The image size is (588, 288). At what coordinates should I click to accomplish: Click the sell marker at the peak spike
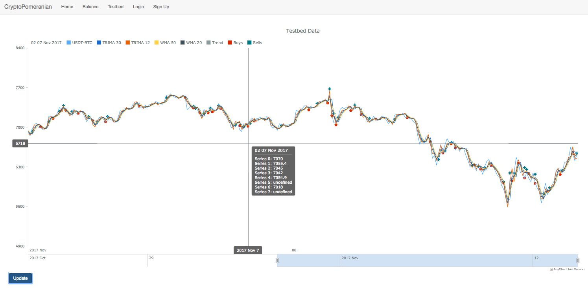pos(330,89)
